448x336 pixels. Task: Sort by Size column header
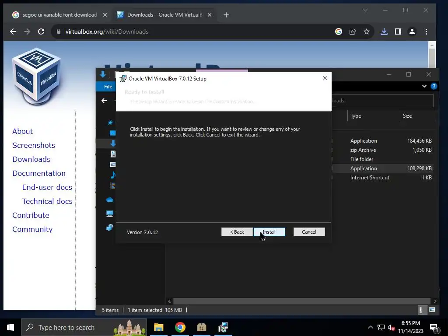tap(417, 115)
